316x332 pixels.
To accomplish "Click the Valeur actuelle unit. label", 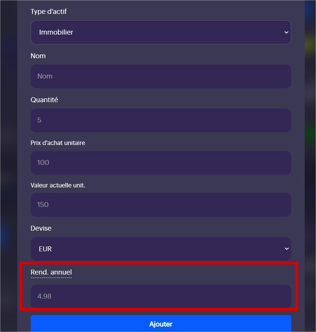I will (x=58, y=185).
